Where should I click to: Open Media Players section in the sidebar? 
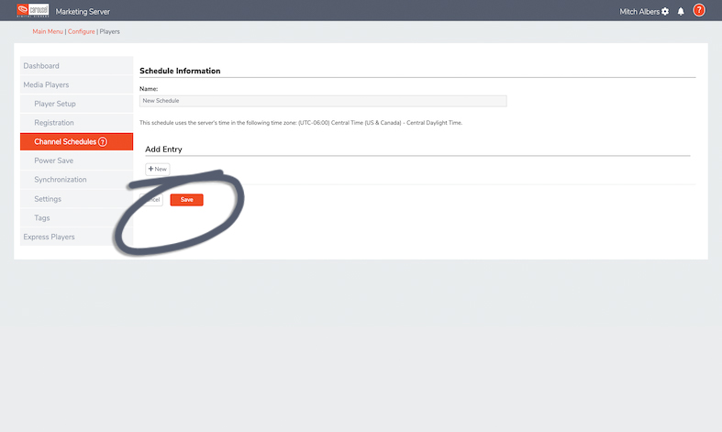point(76,84)
